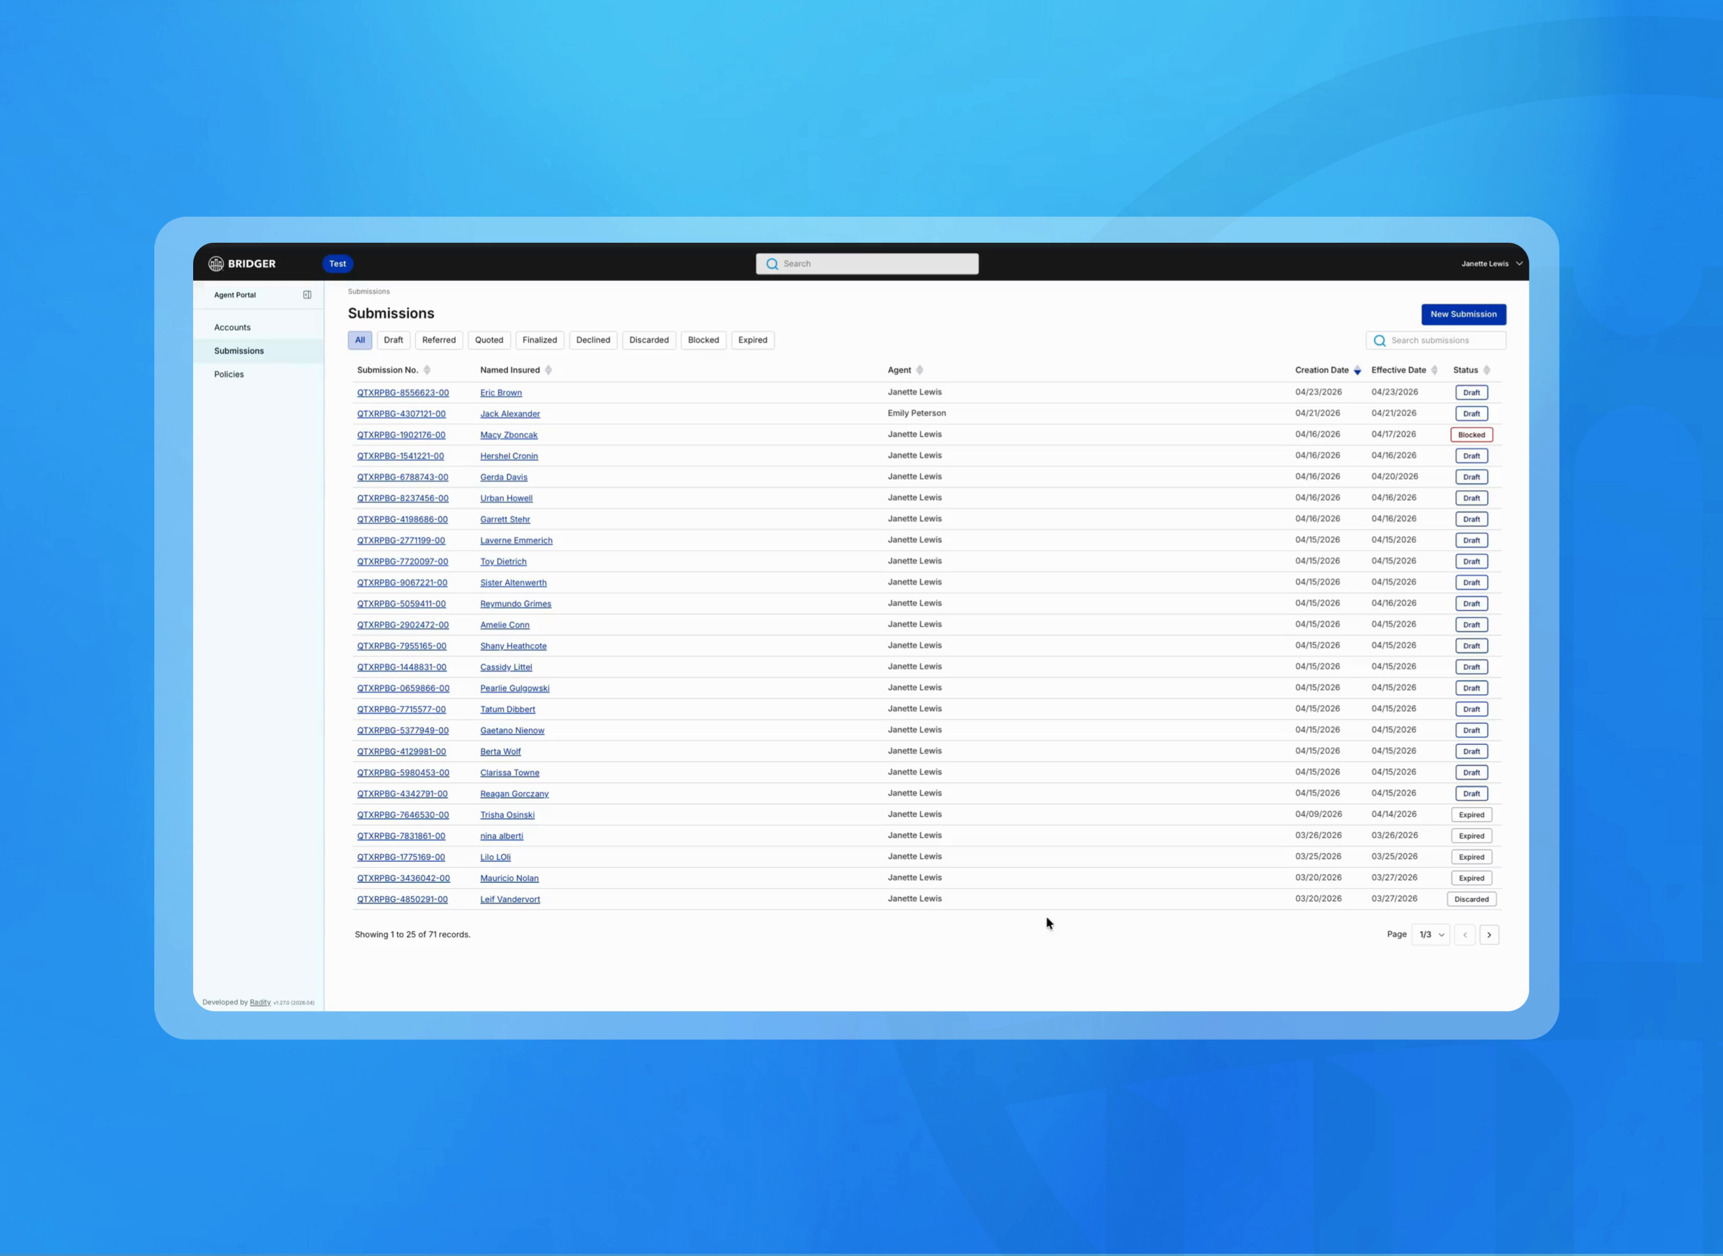The height and width of the screenshot is (1256, 1723).
Task: Open submission QTXRPBG-8556623-00
Action: pyautogui.click(x=403, y=393)
